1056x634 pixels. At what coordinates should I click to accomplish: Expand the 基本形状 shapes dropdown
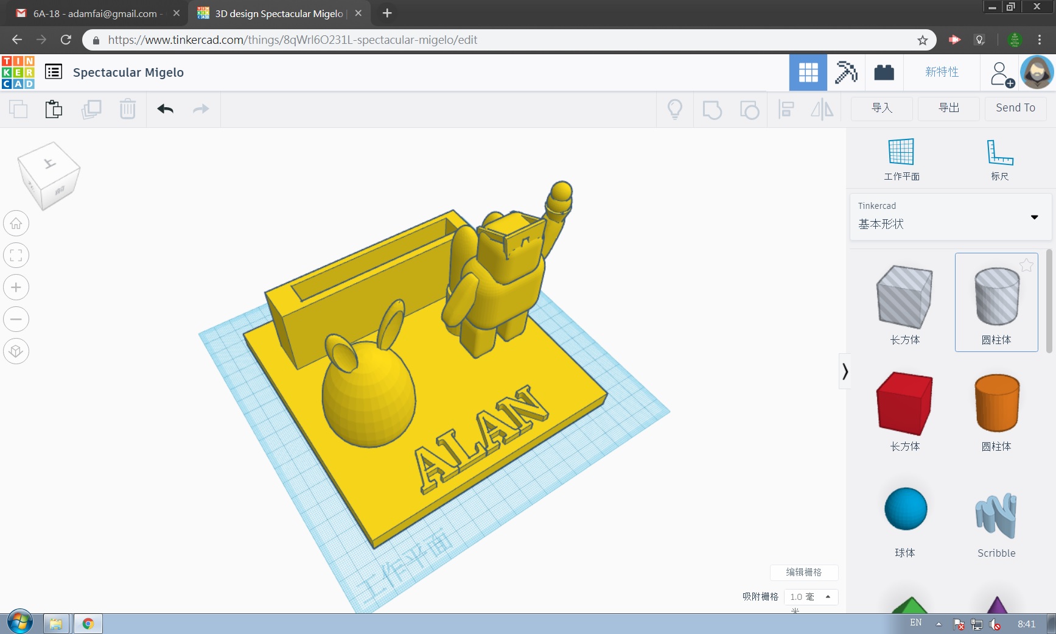(950, 217)
